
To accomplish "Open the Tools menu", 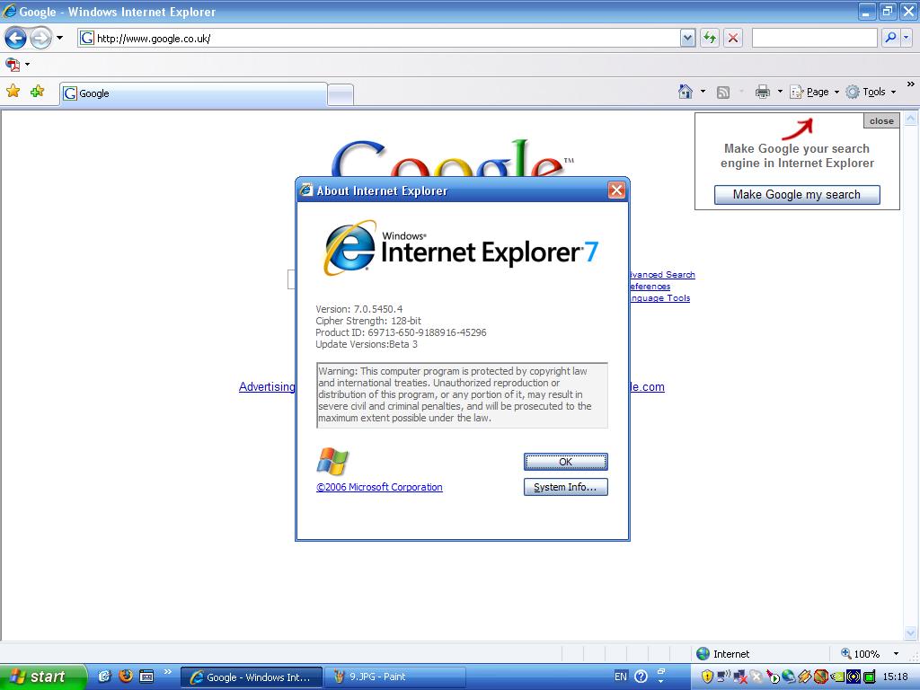I will (871, 92).
